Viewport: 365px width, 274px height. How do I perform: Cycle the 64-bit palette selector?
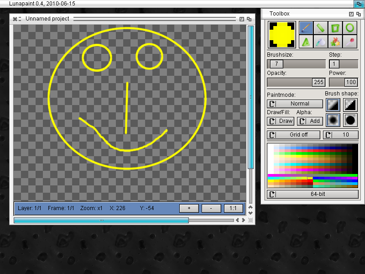pos(313,194)
